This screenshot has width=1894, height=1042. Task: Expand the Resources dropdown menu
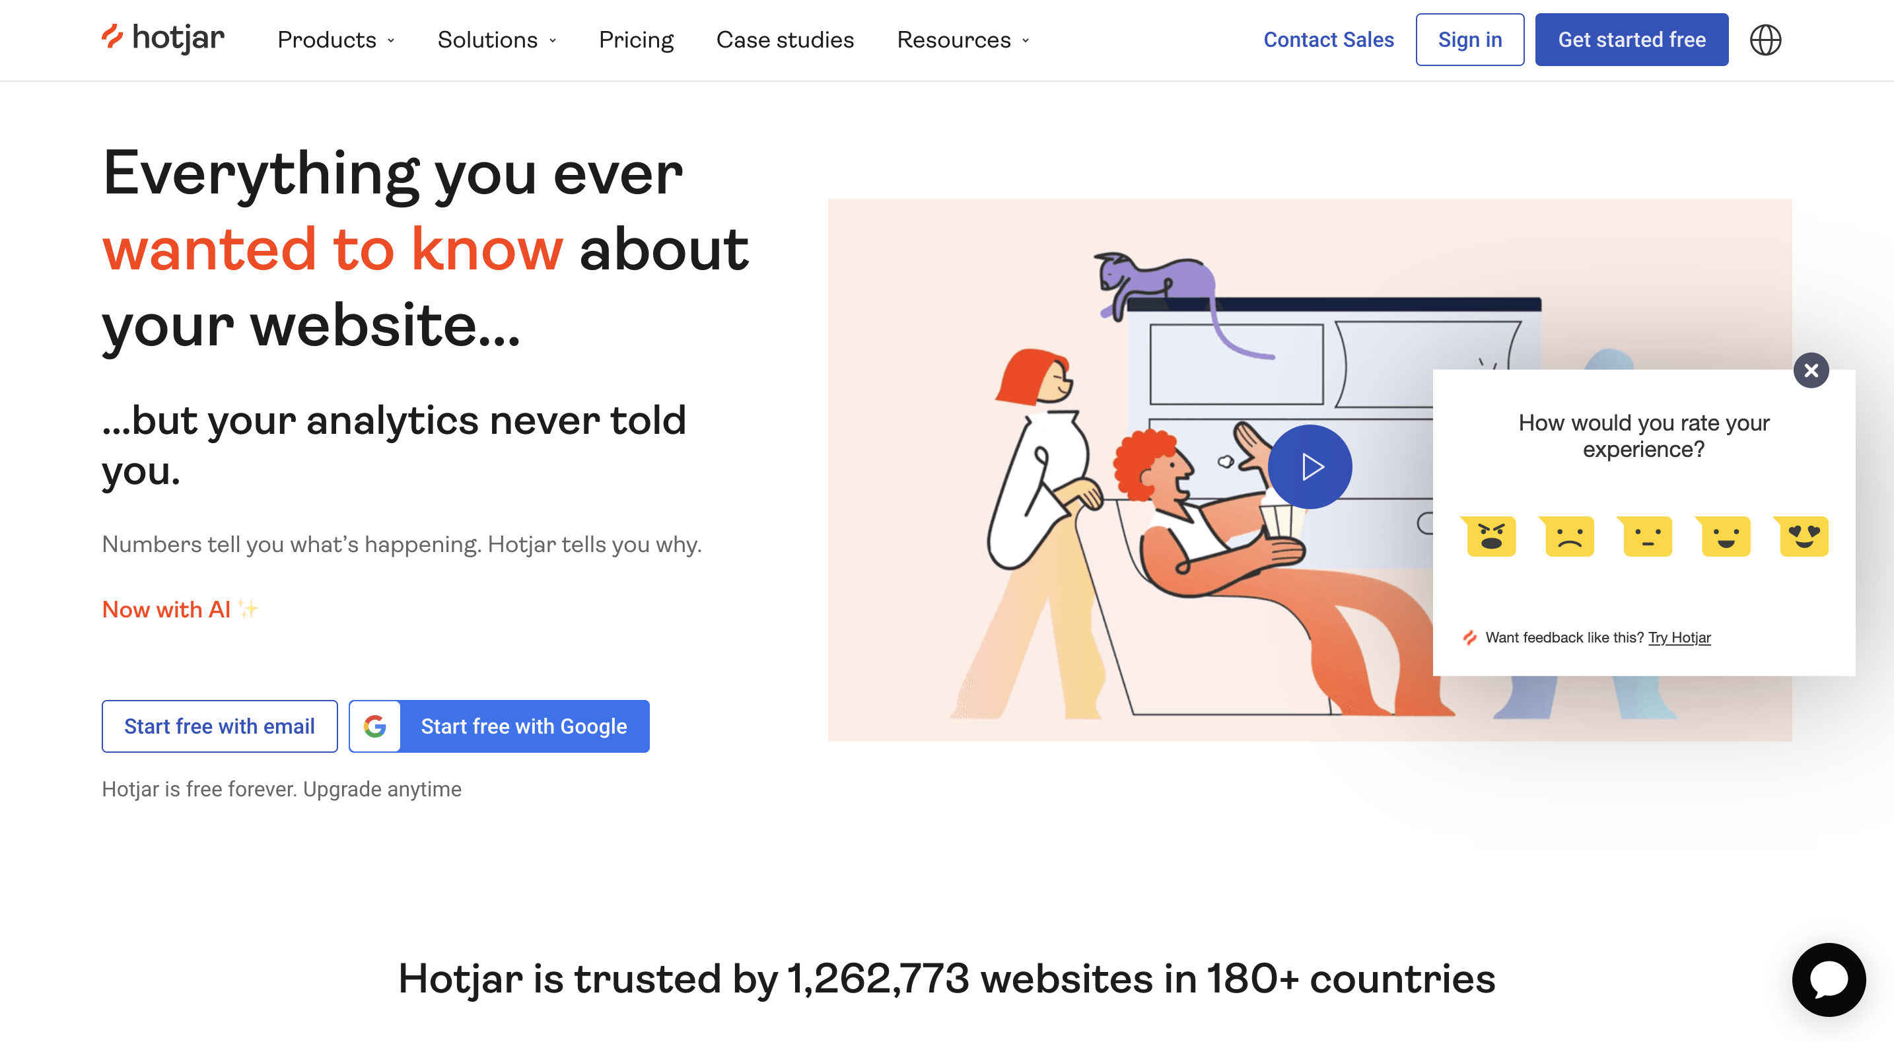coord(963,40)
